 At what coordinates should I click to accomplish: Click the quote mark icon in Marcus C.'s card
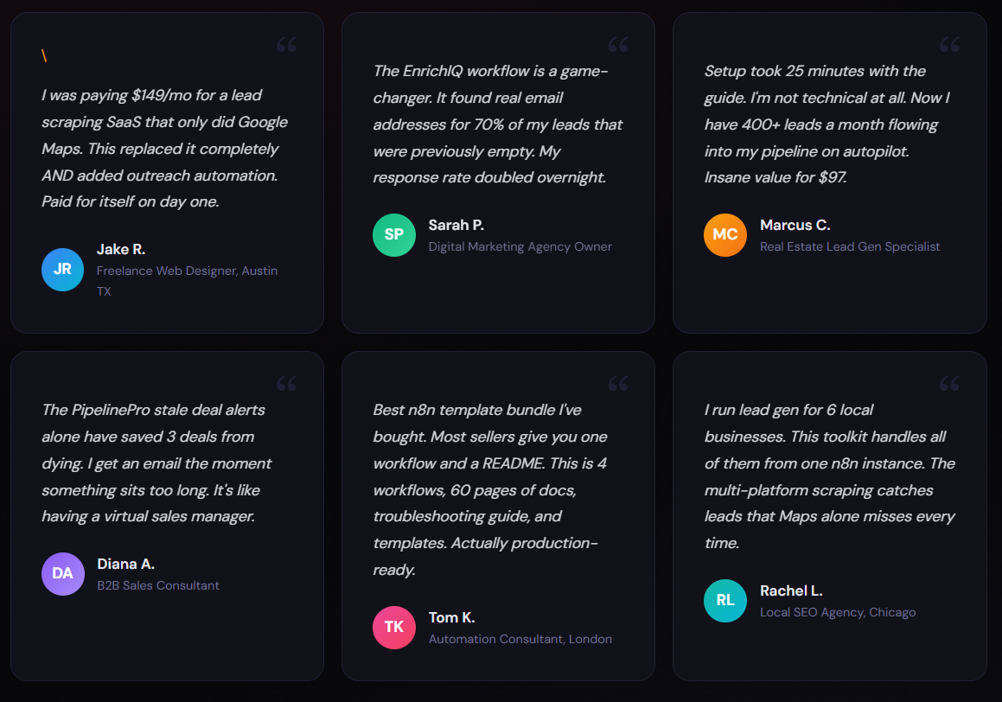click(x=949, y=45)
